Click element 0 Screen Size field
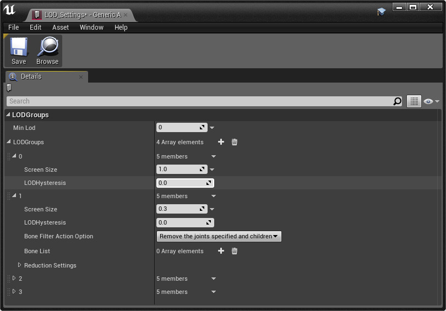Screen dimensions: 446x311 [x=182, y=169]
